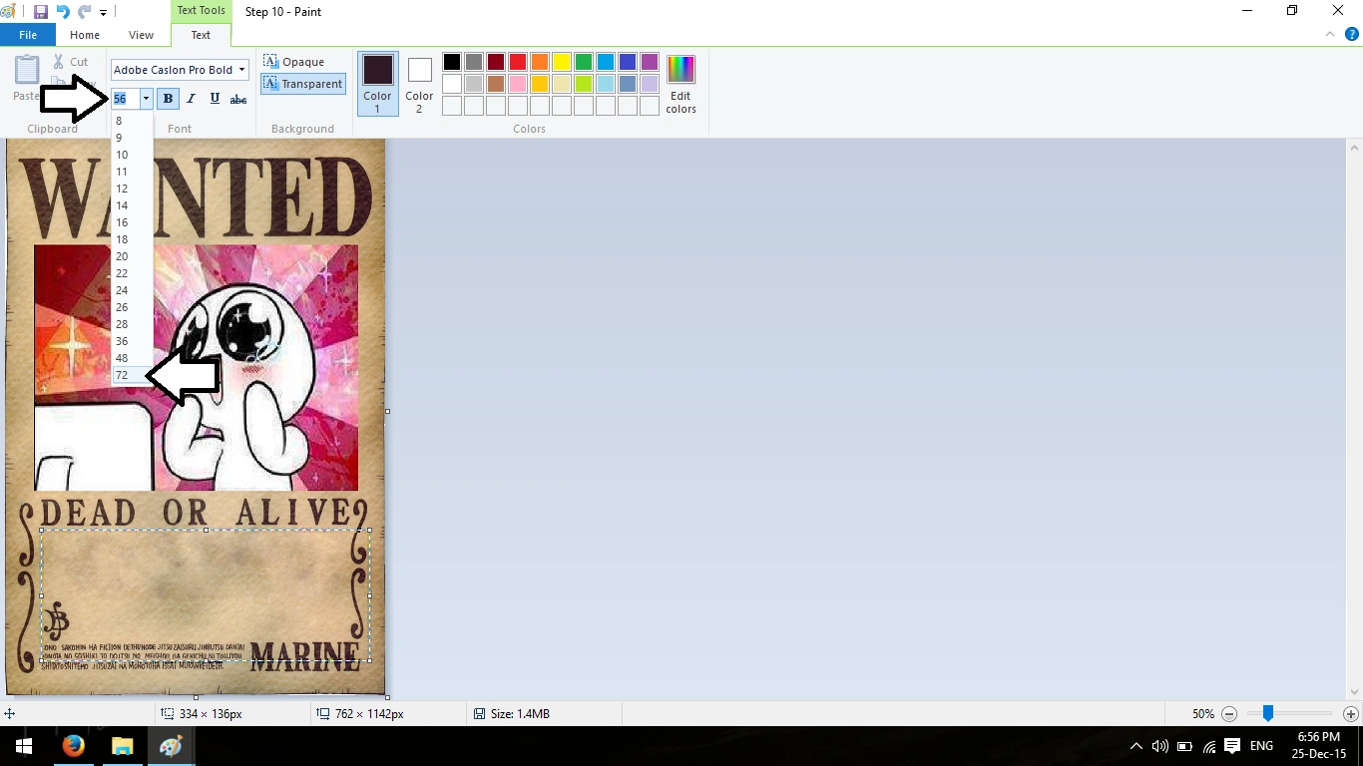Select Color 2 as active color
Screen dimensions: 1363x766
point(419,85)
